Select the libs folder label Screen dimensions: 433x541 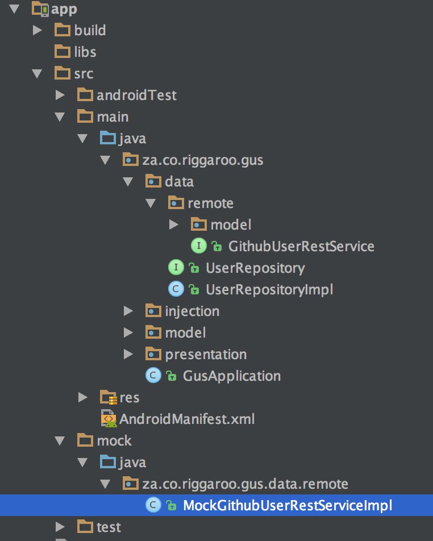pyautogui.click(x=85, y=52)
